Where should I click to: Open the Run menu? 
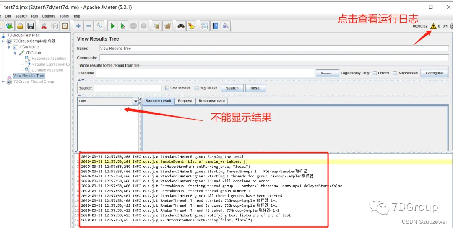point(35,16)
